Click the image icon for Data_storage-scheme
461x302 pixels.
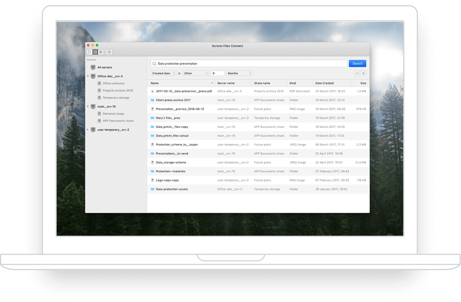[152, 163]
